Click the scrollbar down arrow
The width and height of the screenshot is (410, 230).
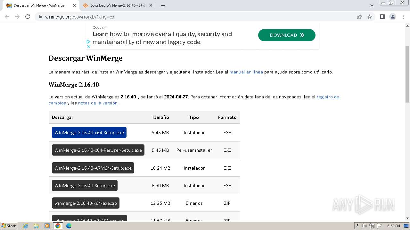pyautogui.click(x=407, y=218)
